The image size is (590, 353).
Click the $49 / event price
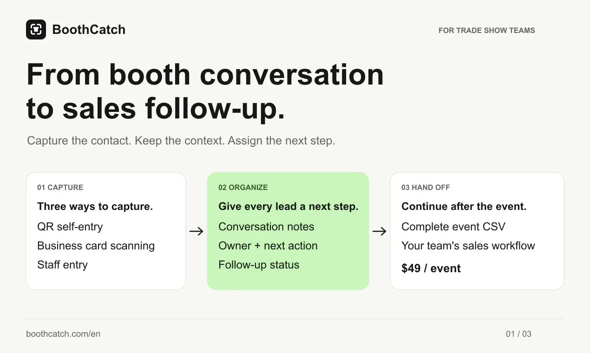[x=431, y=268]
